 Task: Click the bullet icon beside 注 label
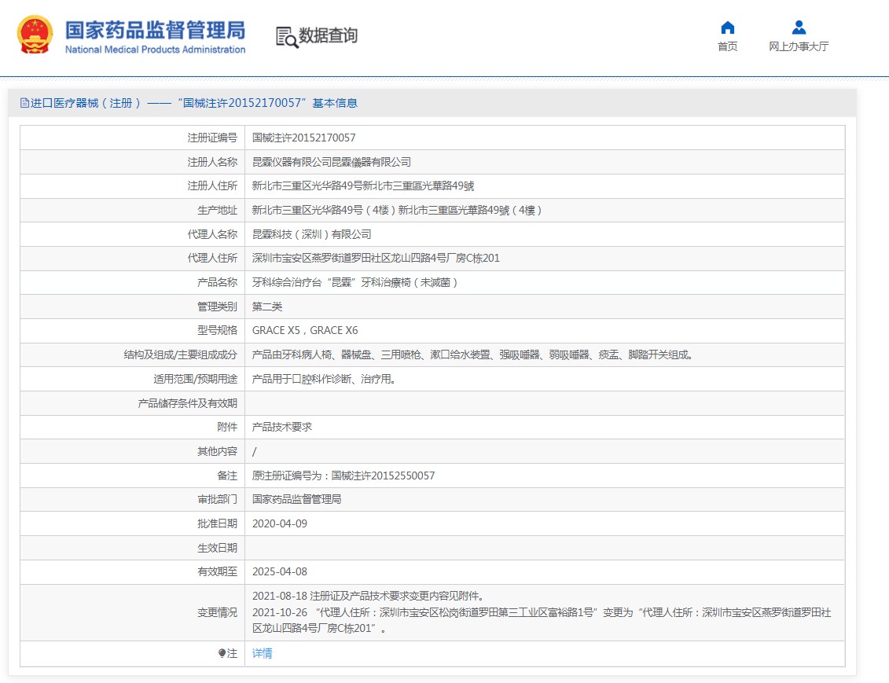(x=222, y=653)
